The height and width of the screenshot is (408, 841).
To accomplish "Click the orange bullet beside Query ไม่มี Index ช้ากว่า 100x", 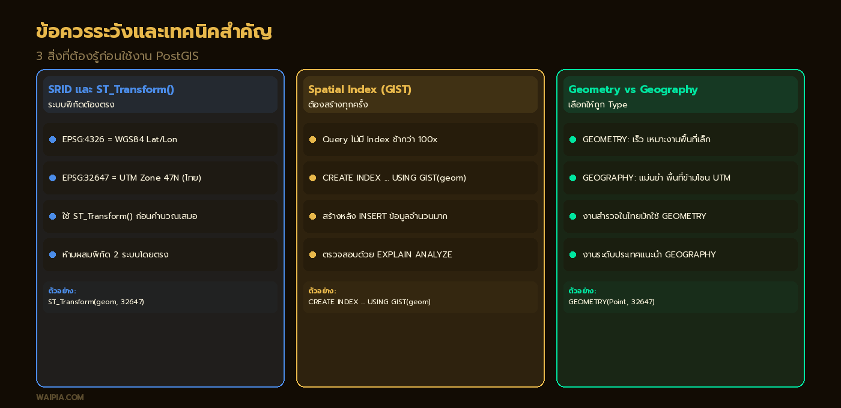I will [313, 139].
